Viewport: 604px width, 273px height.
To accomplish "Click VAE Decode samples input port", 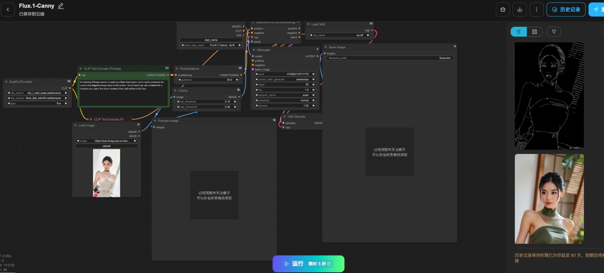I will 283,123.
